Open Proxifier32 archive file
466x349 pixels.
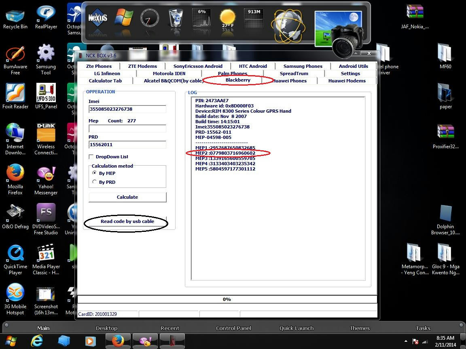pos(445,136)
